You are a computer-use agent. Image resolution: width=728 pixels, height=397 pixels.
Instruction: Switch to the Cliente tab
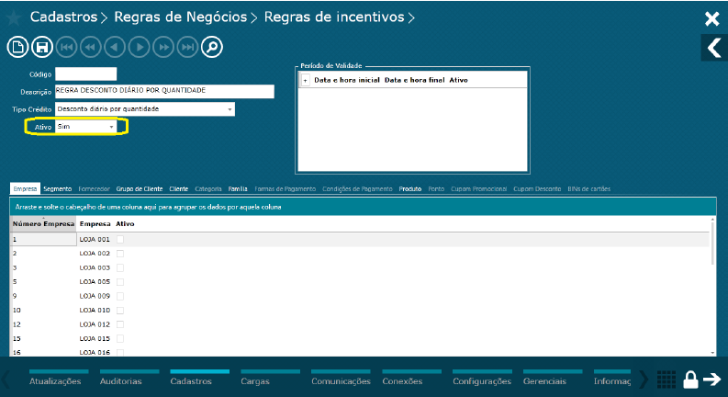[x=179, y=188]
